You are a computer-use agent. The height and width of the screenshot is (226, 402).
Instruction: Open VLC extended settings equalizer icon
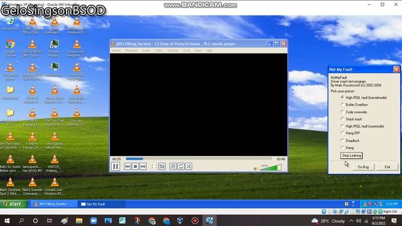click(162, 166)
